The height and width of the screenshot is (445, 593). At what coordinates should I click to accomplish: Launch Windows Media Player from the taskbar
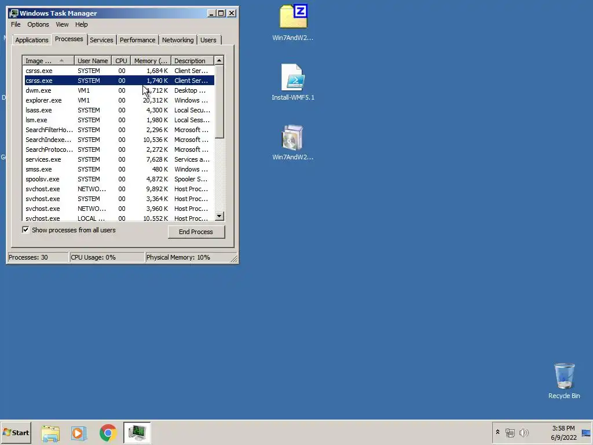pyautogui.click(x=79, y=433)
